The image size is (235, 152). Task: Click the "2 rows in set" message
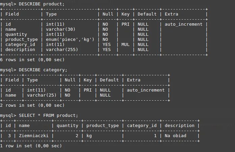click(x=32, y=105)
